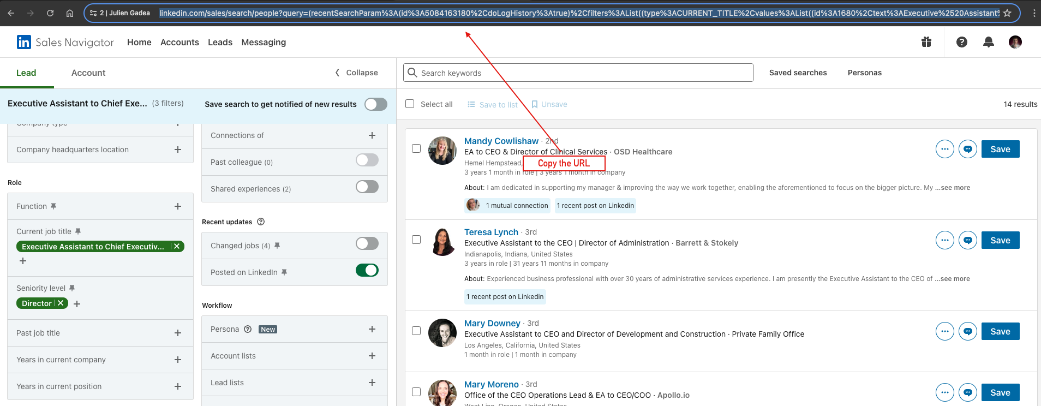The image size is (1041, 406).
Task: Expand the Lead lists filter
Action: 372,383
